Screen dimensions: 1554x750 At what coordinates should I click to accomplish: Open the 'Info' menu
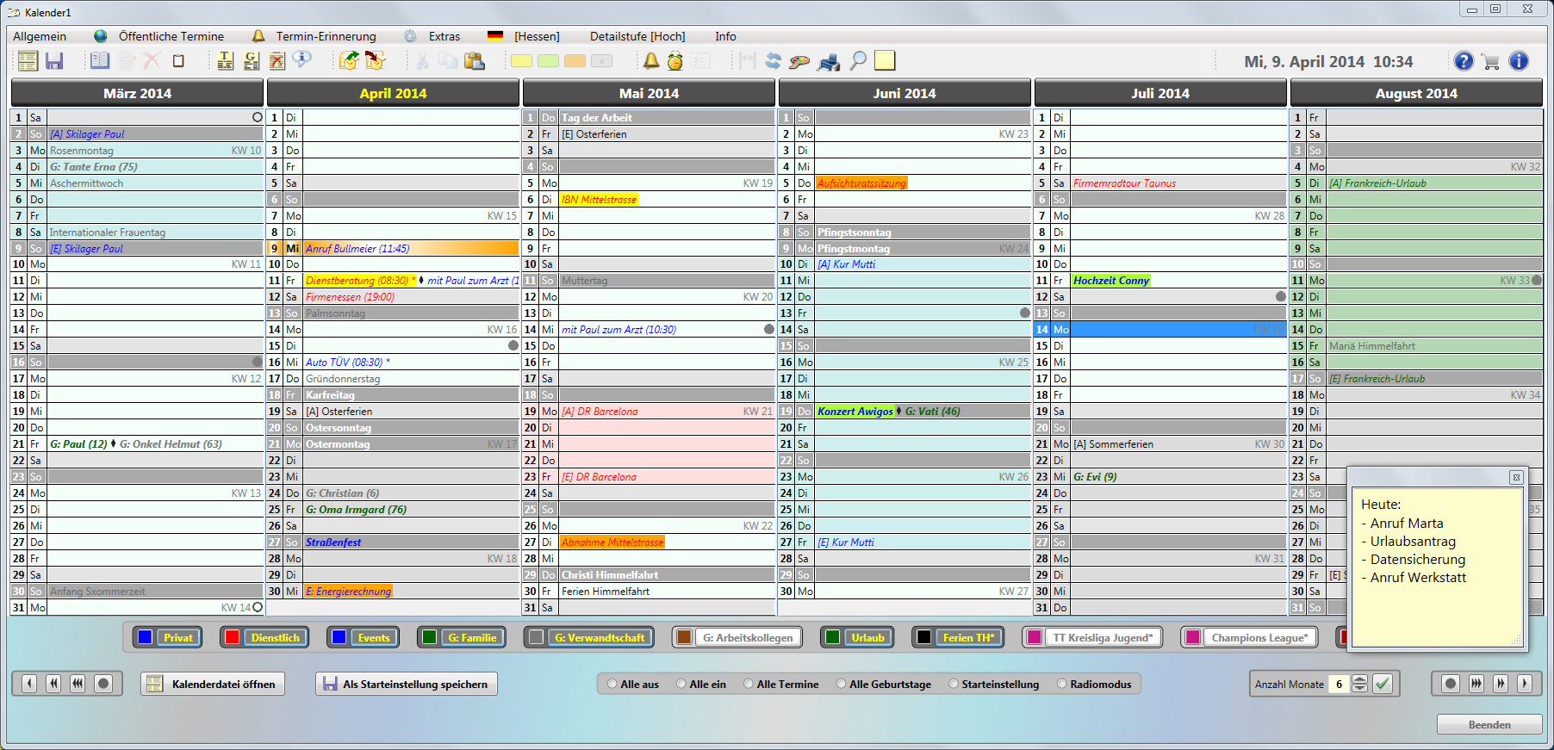pyautogui.click(x=725, y=36)
